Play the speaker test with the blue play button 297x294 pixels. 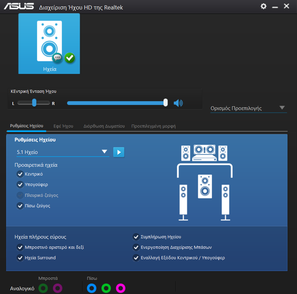click(x=119, y=152)
